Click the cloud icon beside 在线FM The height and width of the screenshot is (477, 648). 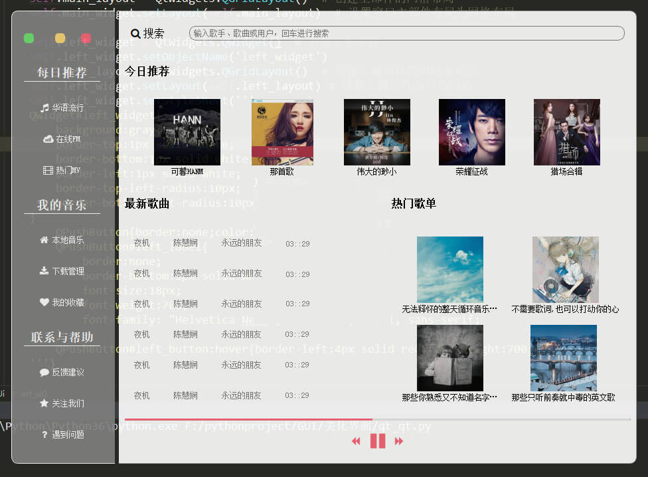point(48,139)
